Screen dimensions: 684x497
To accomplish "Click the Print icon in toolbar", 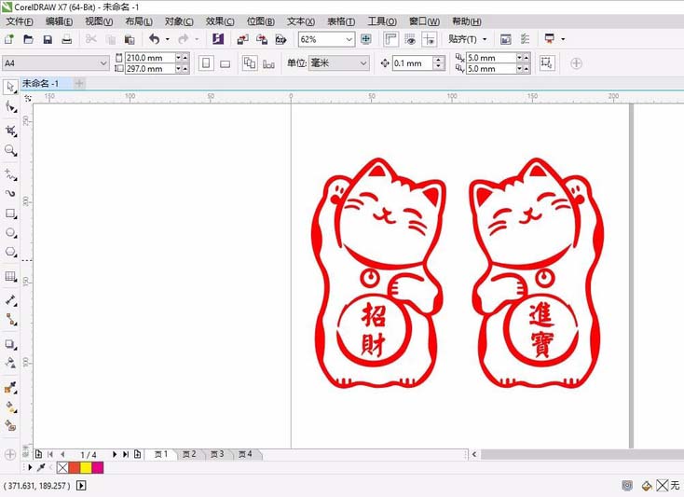I will [x=66, y=39].
